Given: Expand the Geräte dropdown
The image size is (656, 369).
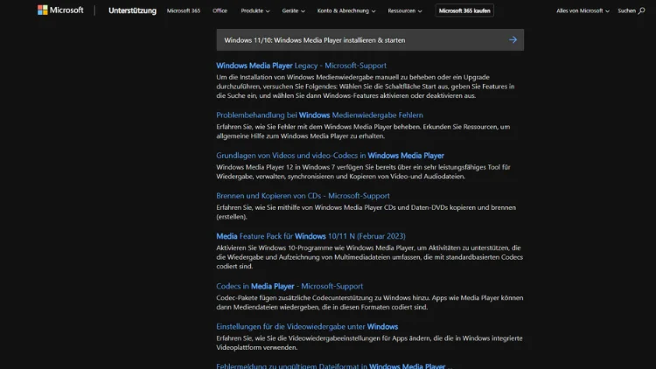Looking at the screenshot, I should [x=293, y=10].
